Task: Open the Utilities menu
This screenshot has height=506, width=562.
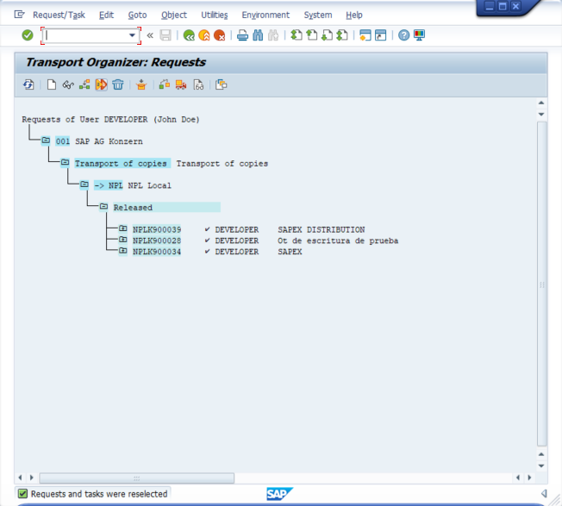Action: [215, 15]
